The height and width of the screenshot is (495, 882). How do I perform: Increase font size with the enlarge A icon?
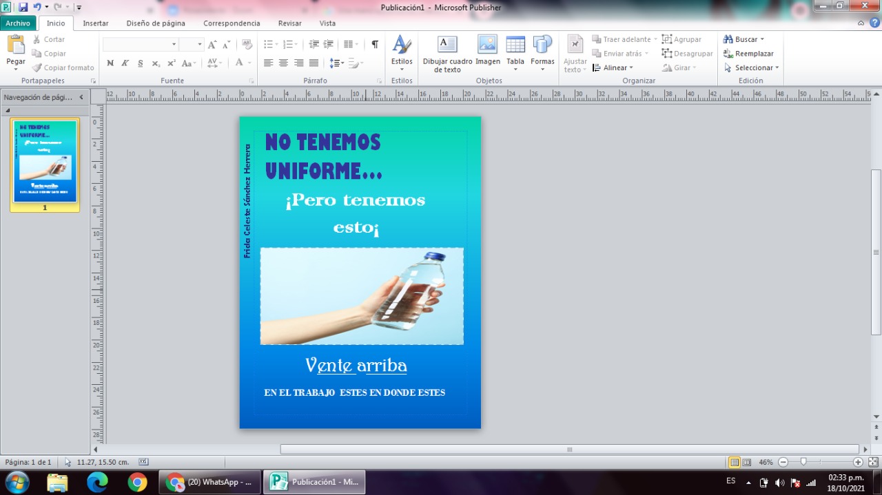click(212, 44)
